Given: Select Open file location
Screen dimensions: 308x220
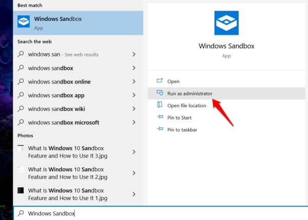Looking at the screenshot, I should click(226, 106).
